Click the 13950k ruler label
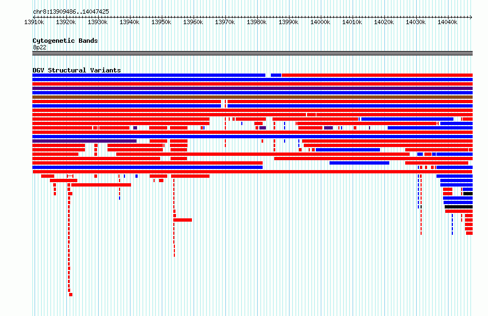 tap(161, 22)
